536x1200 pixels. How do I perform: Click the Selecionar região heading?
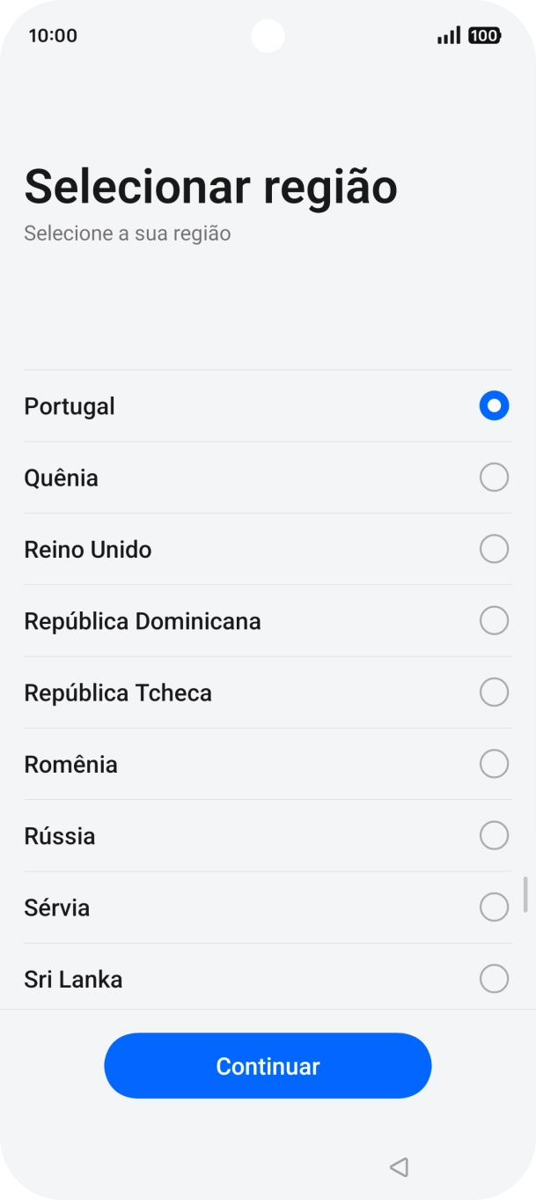(210, 187)
